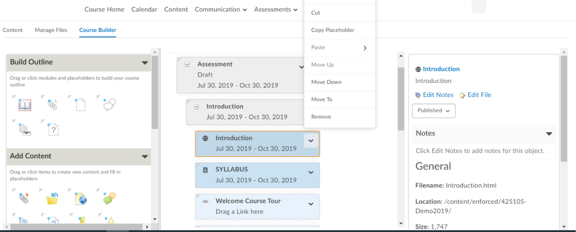Click the Edit Notes link
This screenshot has width=576, height=232.
438,95
